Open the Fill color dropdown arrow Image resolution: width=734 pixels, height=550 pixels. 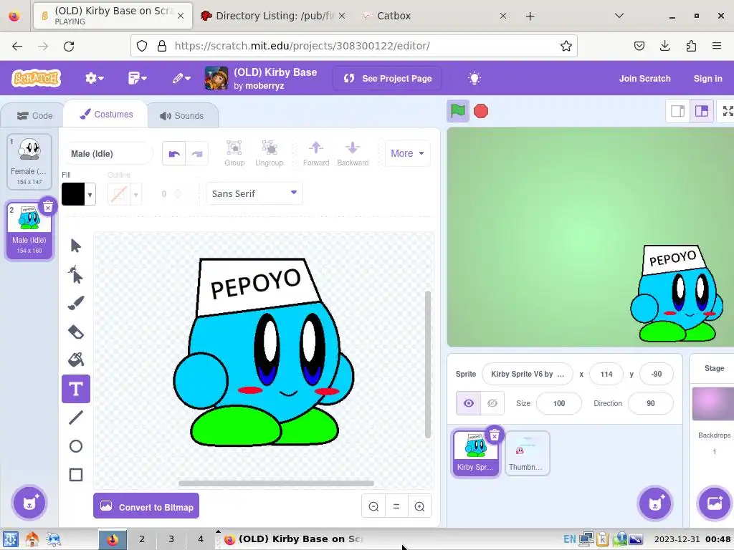coord(90,195)
